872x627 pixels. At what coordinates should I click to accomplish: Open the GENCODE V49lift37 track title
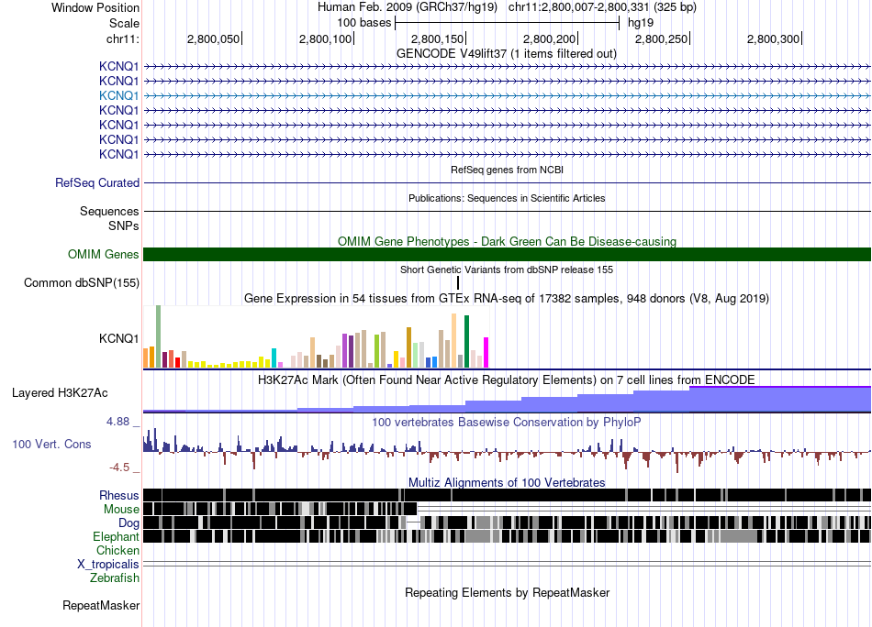pos(506,53)
